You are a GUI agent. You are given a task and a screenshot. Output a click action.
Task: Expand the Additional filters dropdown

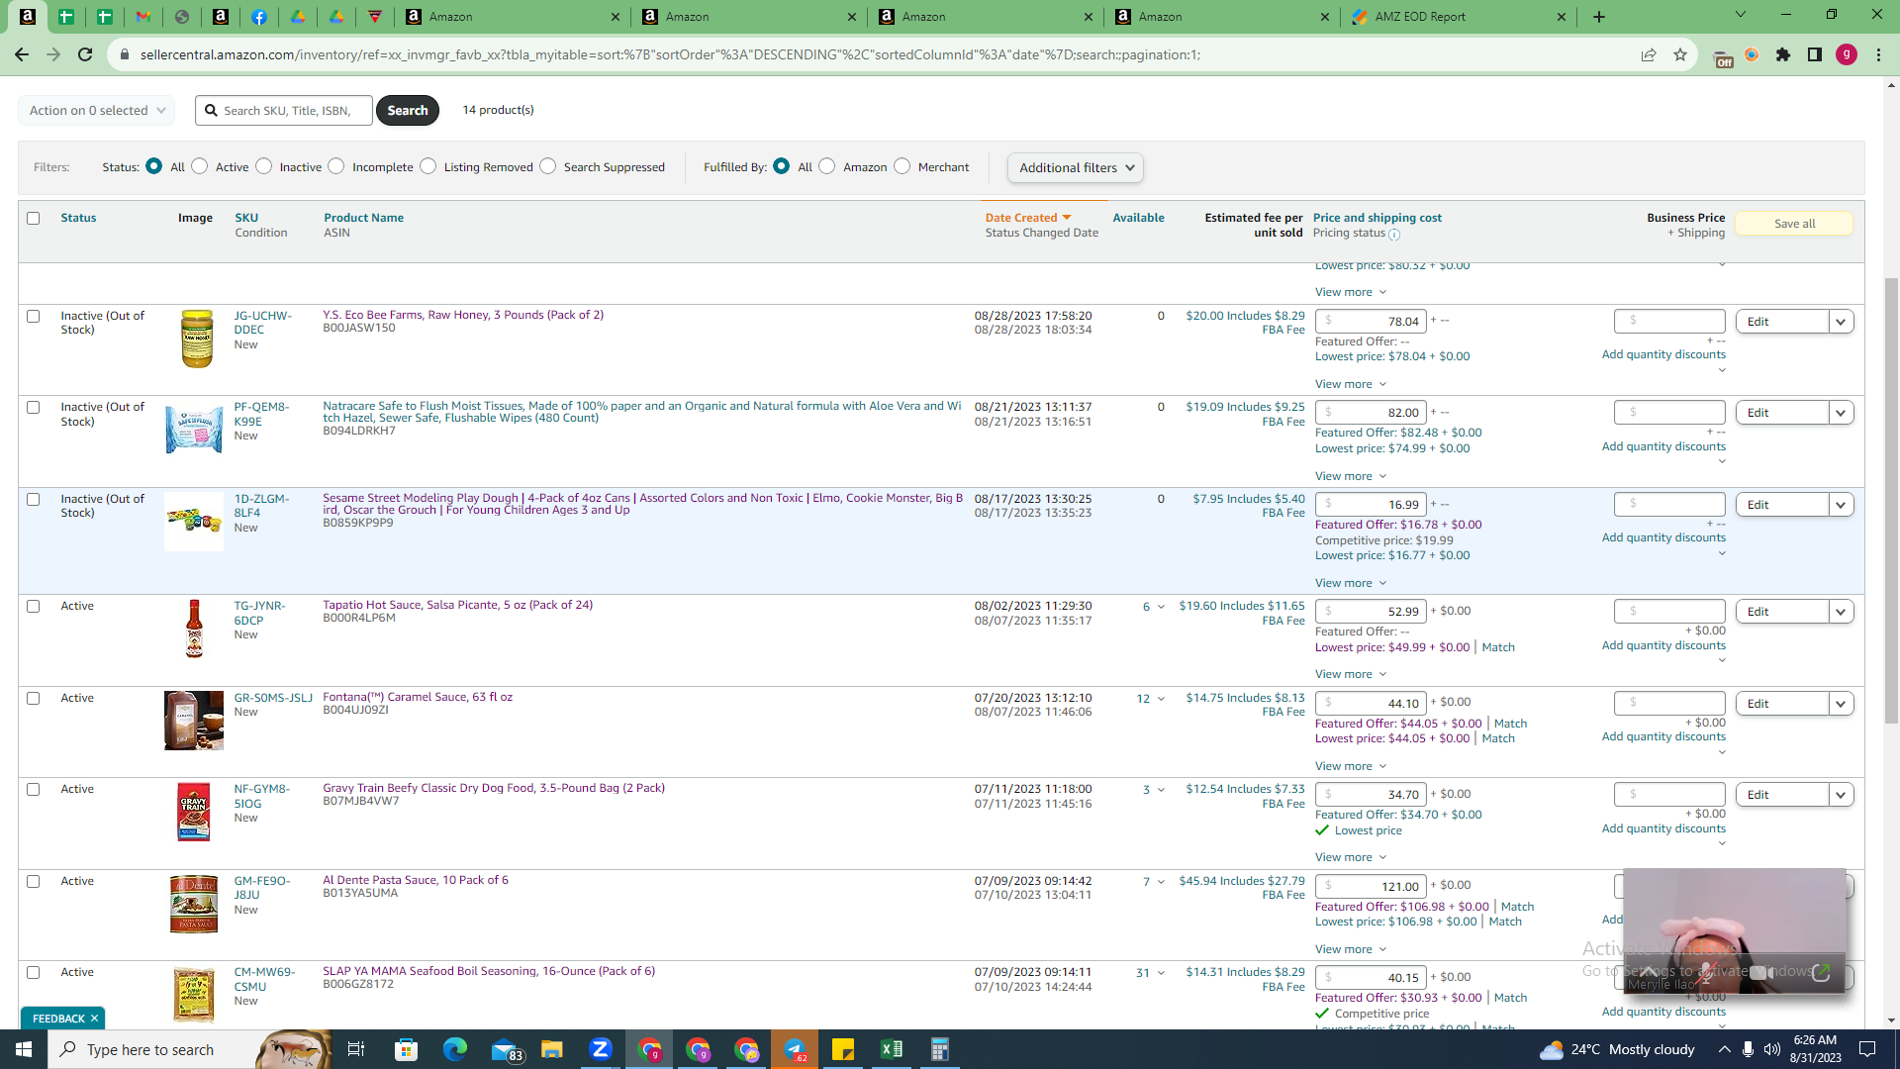1076,167
